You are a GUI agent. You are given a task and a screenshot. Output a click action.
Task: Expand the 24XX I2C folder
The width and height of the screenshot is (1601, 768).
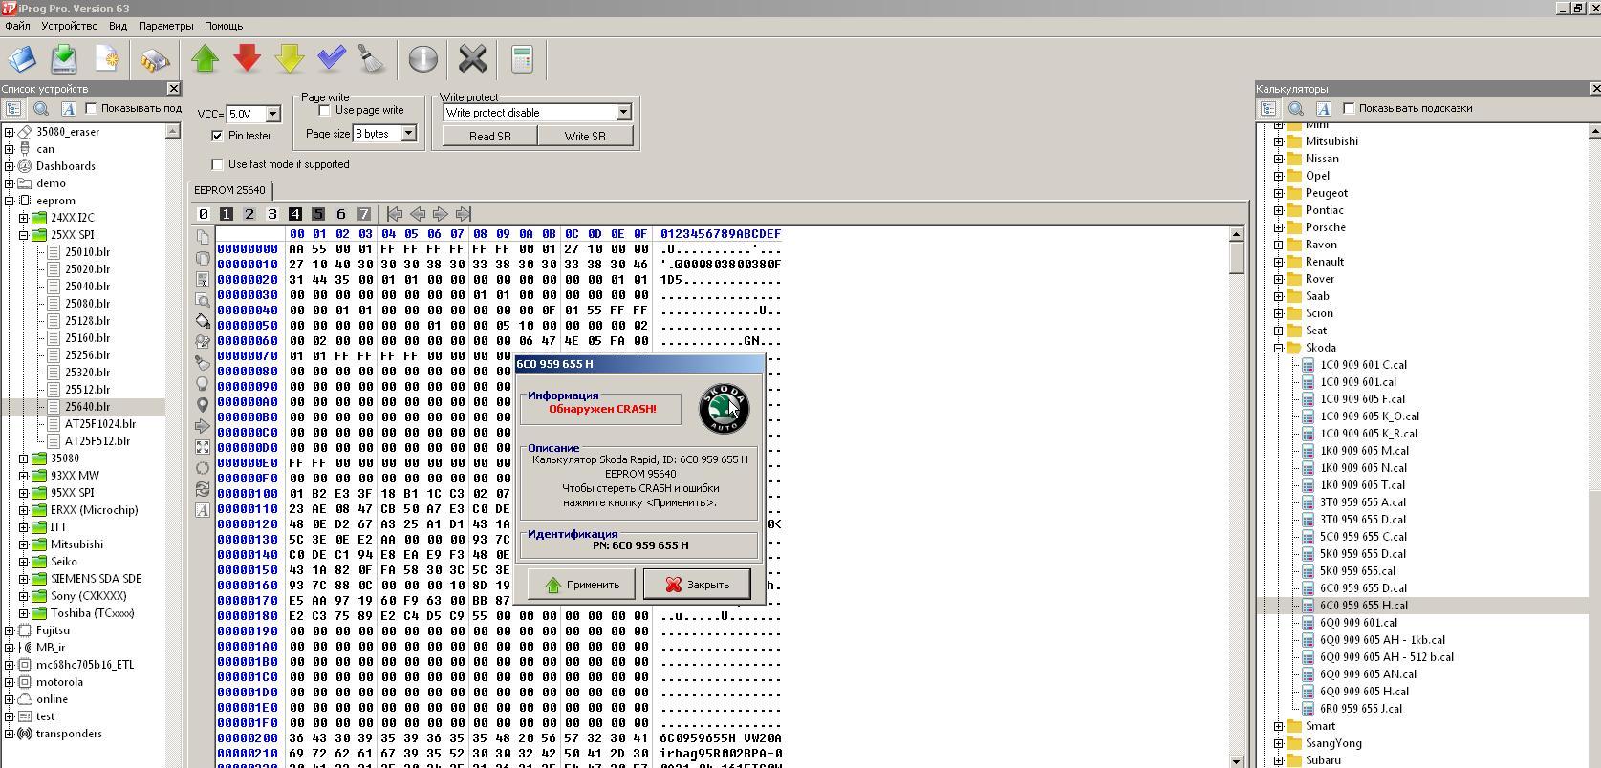pyautogui.click(x=24, y=218)
